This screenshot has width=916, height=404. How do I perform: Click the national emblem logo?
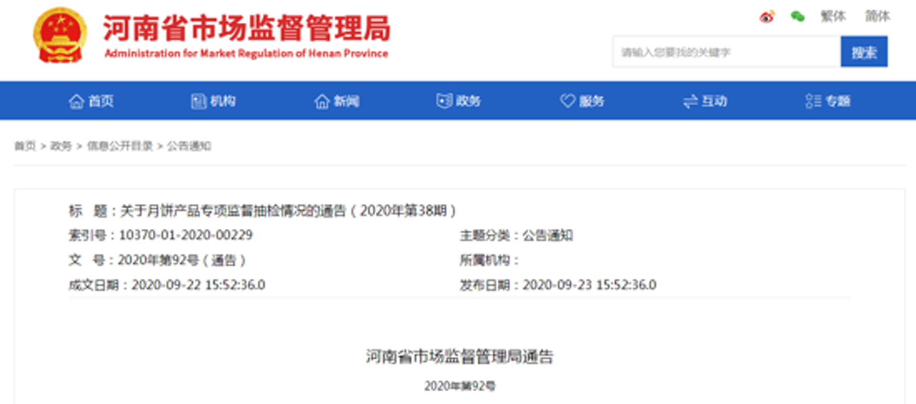point(60,35)
